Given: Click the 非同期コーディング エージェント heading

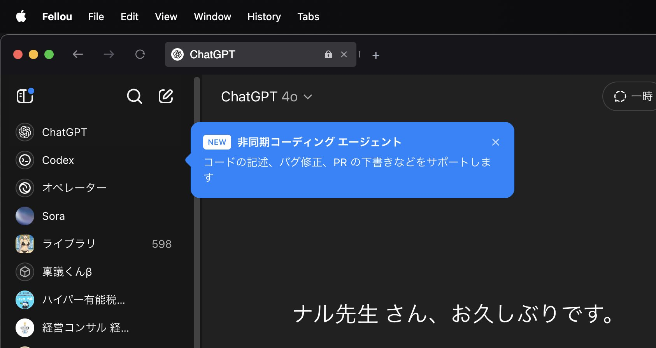Looking at the screenshot, I should [x=319, y=142].
